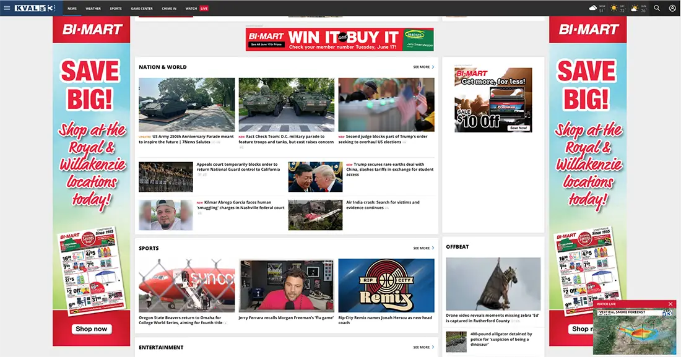
Task: Click Bi-Mart $10 Off battery ad
Action: pos(493,100)
